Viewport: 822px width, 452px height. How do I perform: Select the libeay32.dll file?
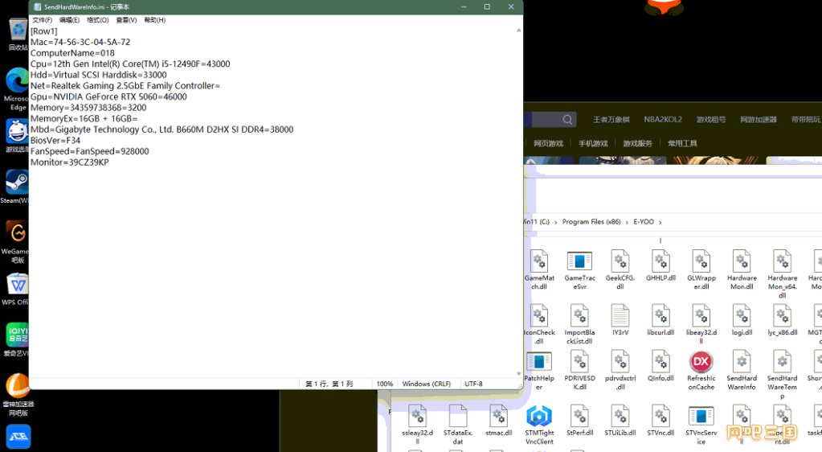click(x=701, y=324)
